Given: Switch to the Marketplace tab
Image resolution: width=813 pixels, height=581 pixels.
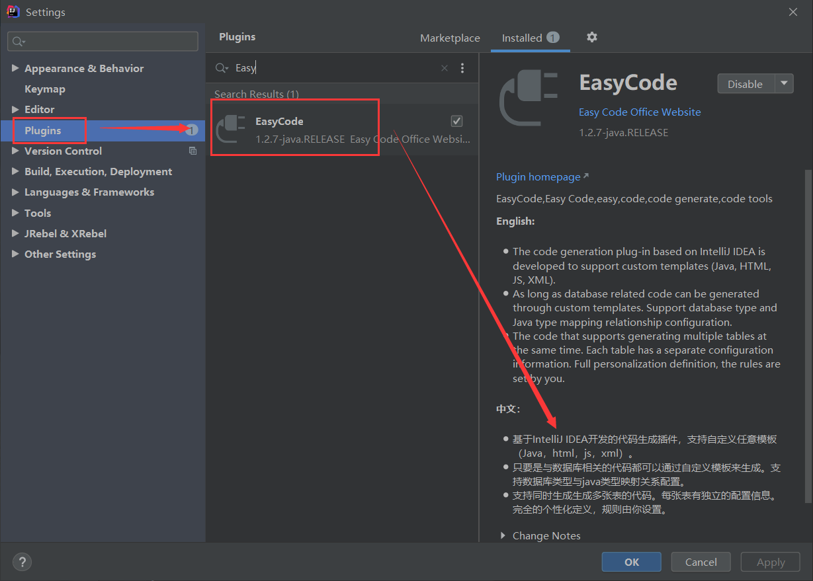Looking at the screenshot, I should point(450,38).
